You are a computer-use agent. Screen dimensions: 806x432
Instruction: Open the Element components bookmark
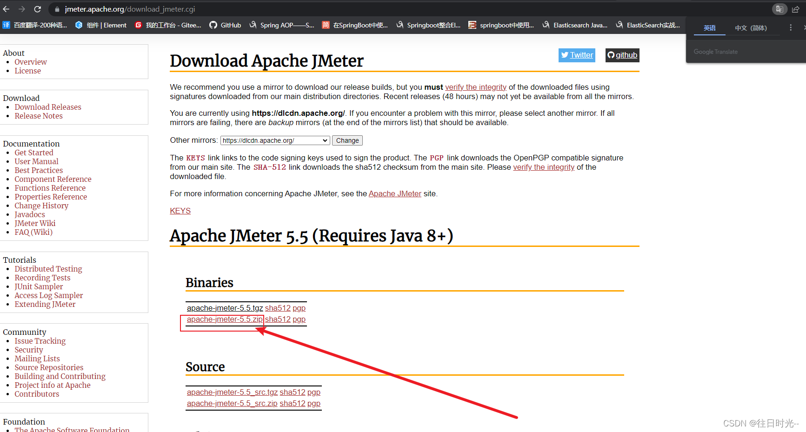point(101,25)
